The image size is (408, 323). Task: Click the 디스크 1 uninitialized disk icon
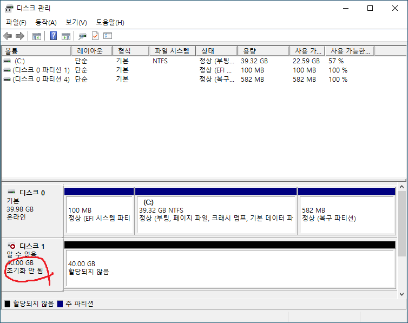[11, 246]
